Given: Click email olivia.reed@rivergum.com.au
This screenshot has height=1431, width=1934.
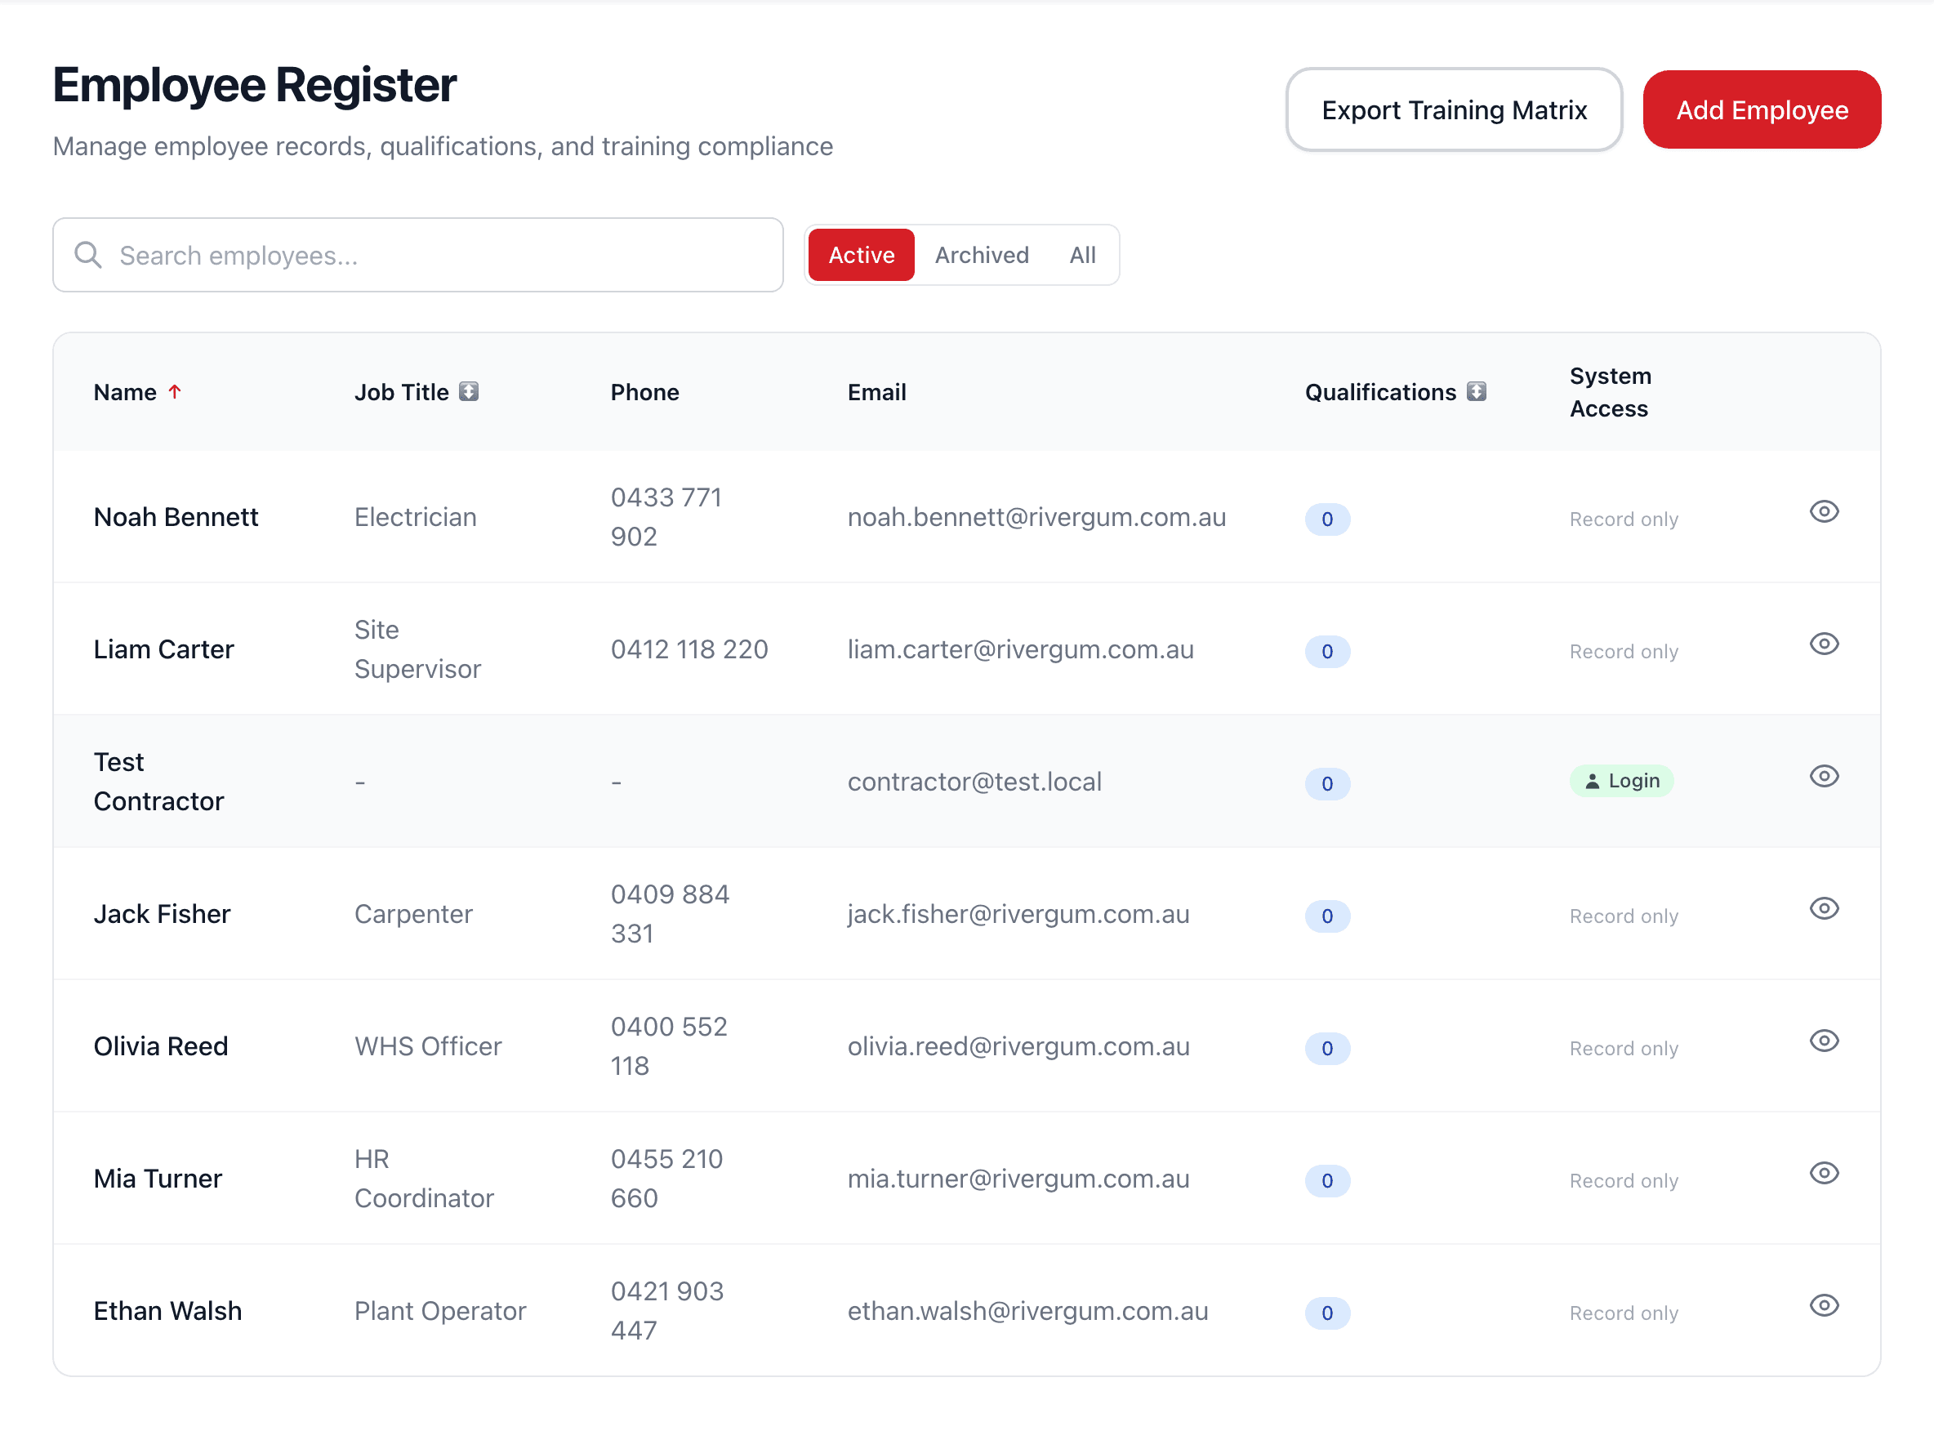Looking at the screenshot, I should tap(1018, 1047).
